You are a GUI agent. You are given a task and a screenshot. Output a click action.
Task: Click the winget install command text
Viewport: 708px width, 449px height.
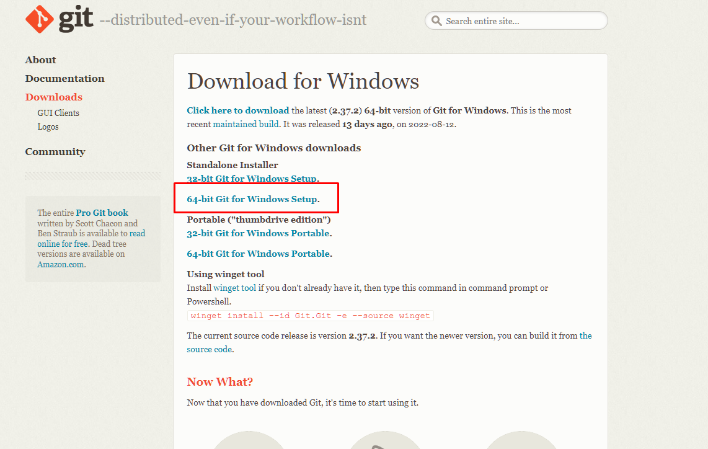tap(310, 316)
